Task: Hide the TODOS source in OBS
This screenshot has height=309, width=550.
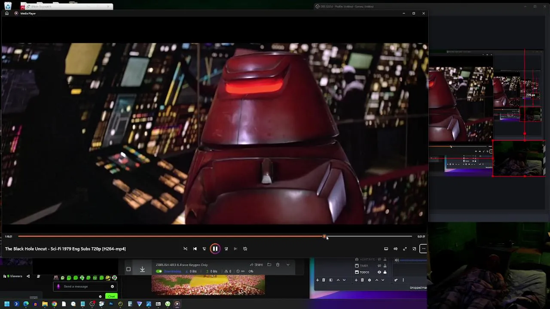Action: coord(379,272)
